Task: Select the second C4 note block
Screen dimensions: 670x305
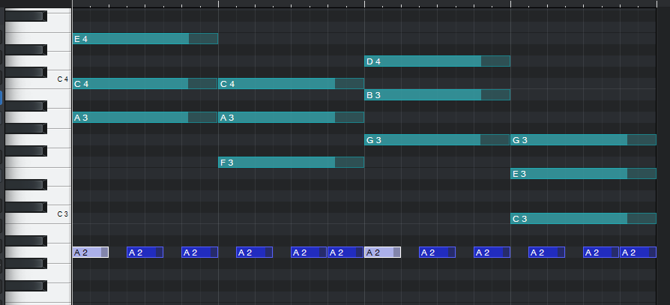Action: pyautogui.click(x=277, y=84)
